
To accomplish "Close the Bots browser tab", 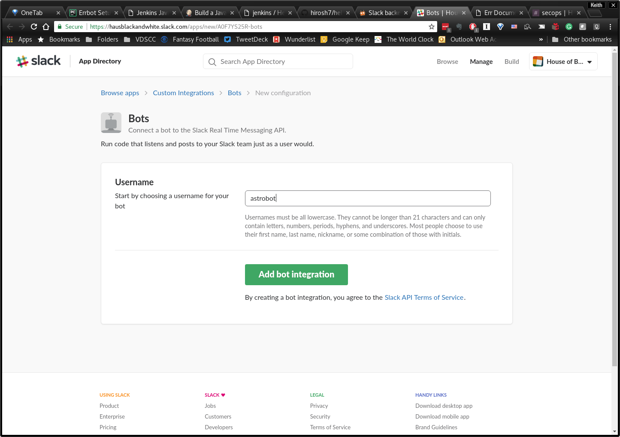I will coord(464,13).
